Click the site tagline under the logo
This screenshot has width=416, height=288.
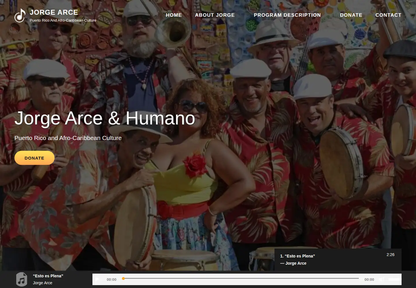point(63,20)
